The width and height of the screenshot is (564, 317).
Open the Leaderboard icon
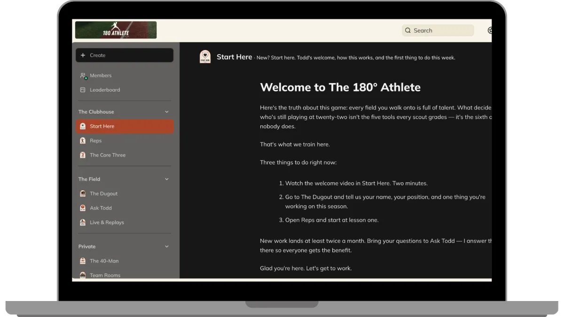coord(83,90)
